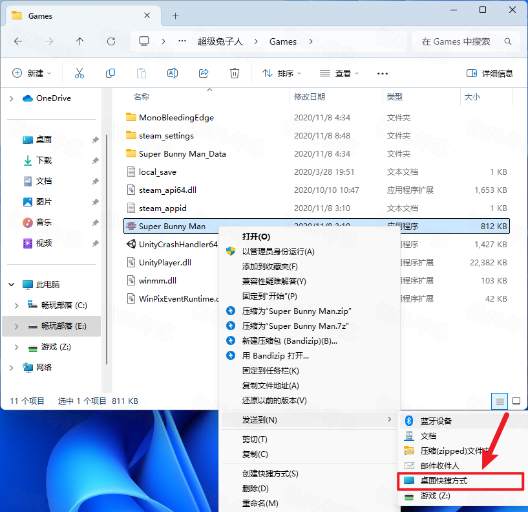Choose 复制文件地址(A)
Screen dimensions: 528x512
click(270, 386)
